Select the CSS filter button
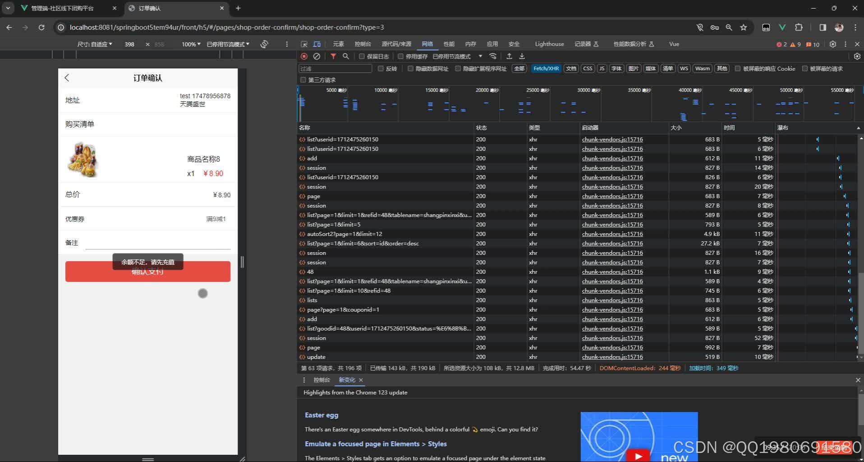Image resolution: width=864 pixels, height=462 pixels. [x=588, y=68]
